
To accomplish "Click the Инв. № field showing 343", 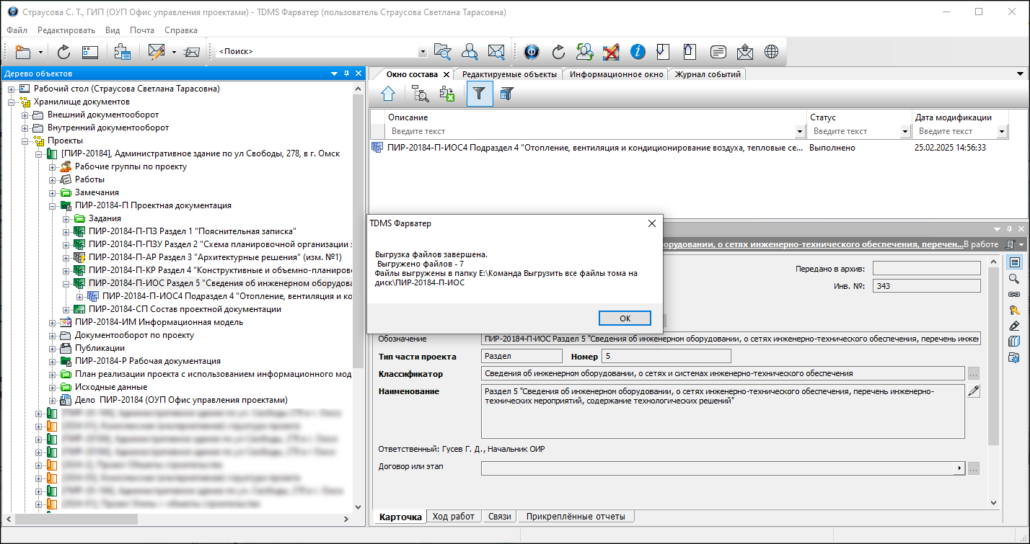I will (926, 286).
